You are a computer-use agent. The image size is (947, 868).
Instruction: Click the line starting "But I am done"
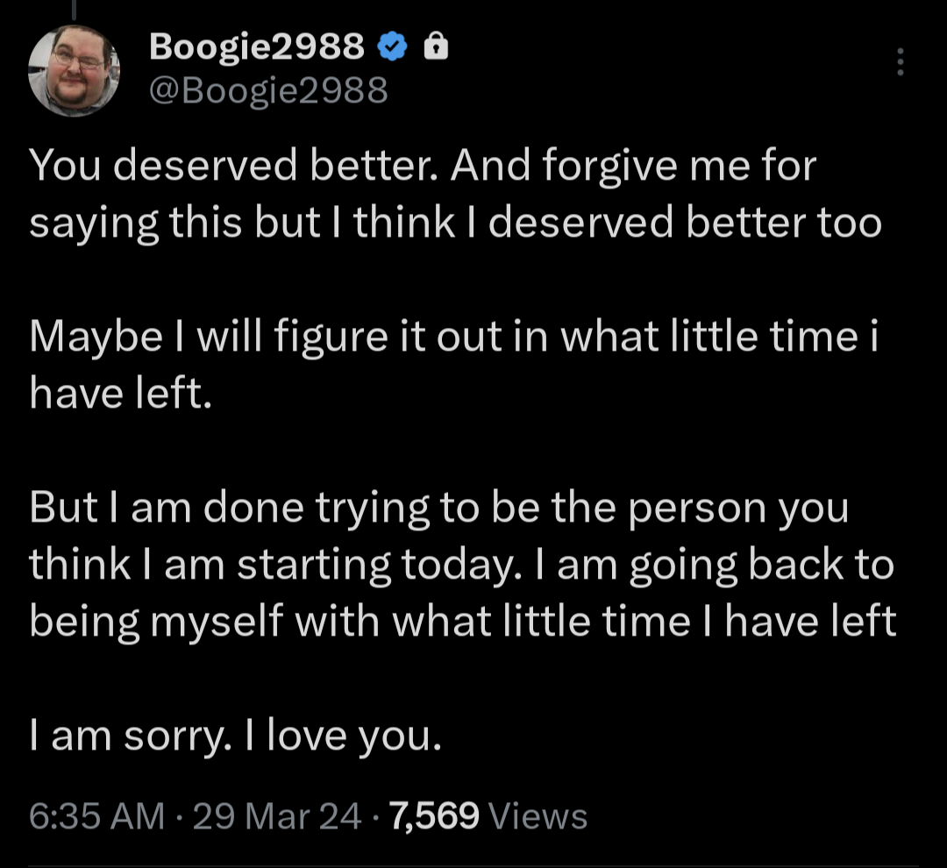point(438,509)
